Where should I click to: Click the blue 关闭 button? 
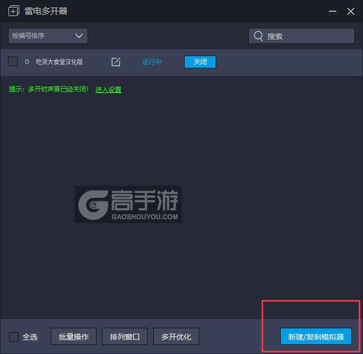[x=200, y=62]
